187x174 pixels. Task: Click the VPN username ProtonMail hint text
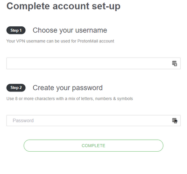click(60, 41)
